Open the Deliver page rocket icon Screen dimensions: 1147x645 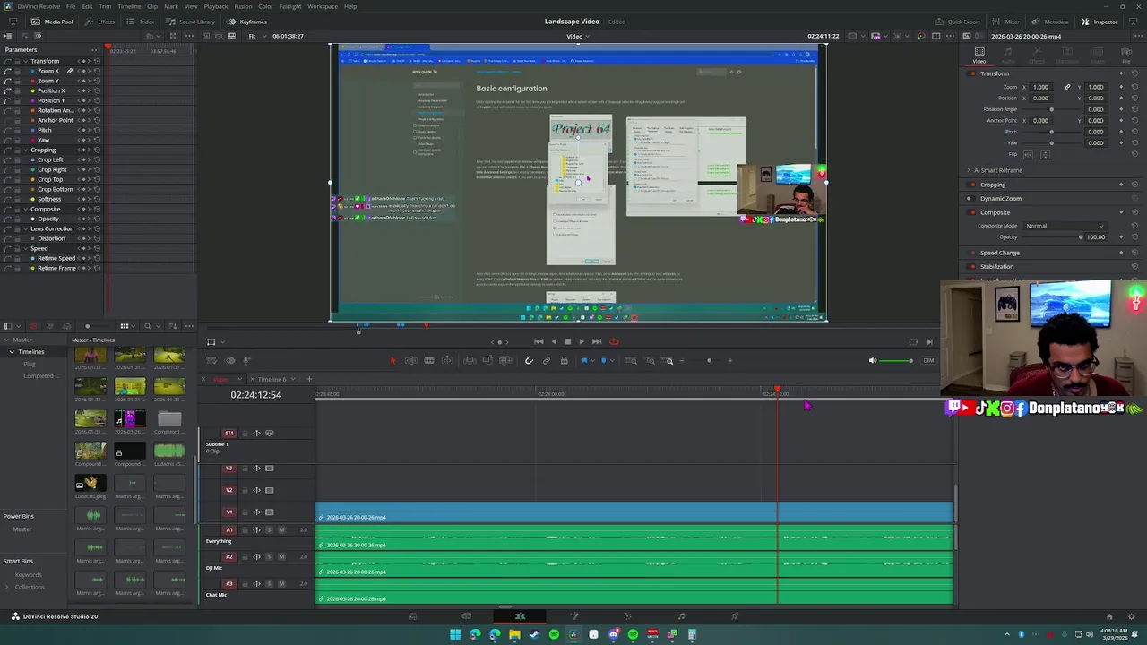pyautogui.click(x=735, y=616)
